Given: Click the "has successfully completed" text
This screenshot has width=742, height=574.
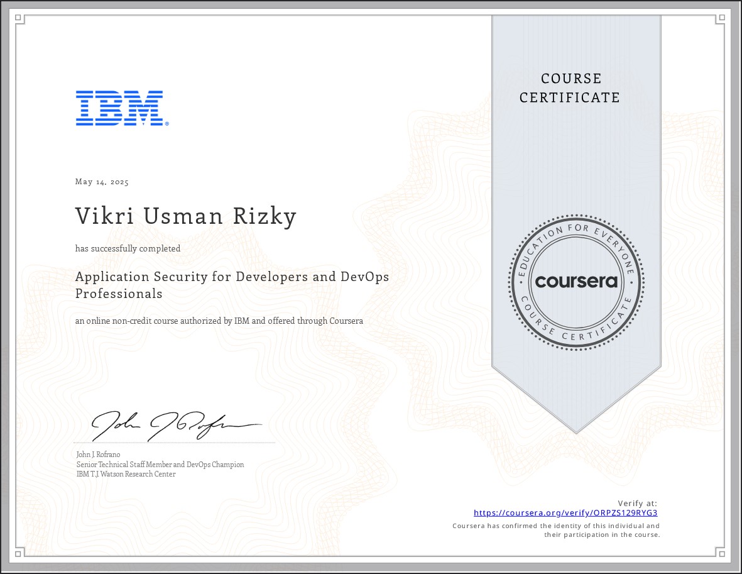Looking at the screenshot, I should click(128, 249).
